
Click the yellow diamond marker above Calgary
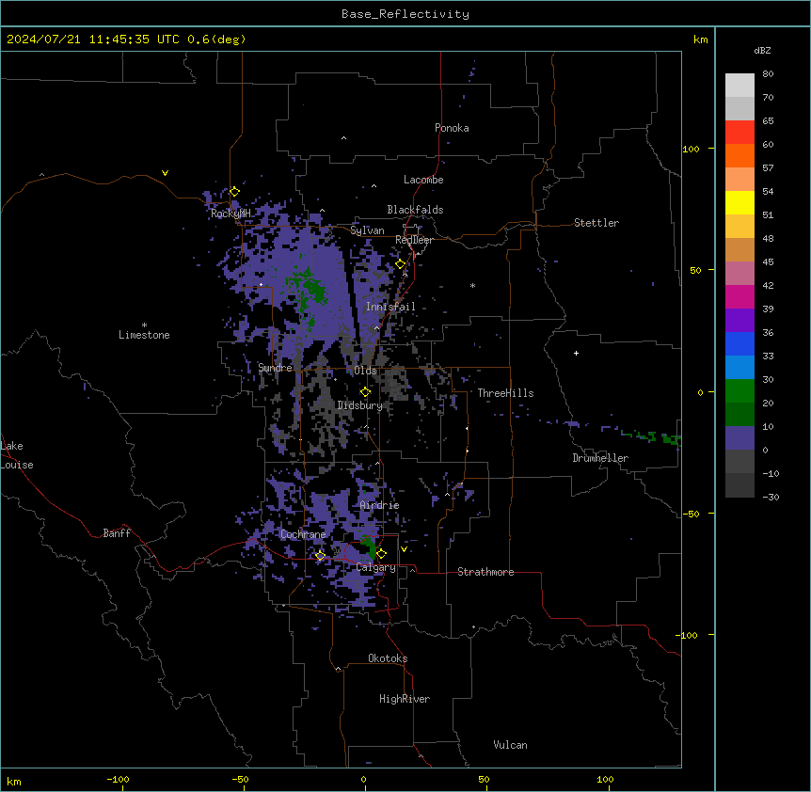381,554
